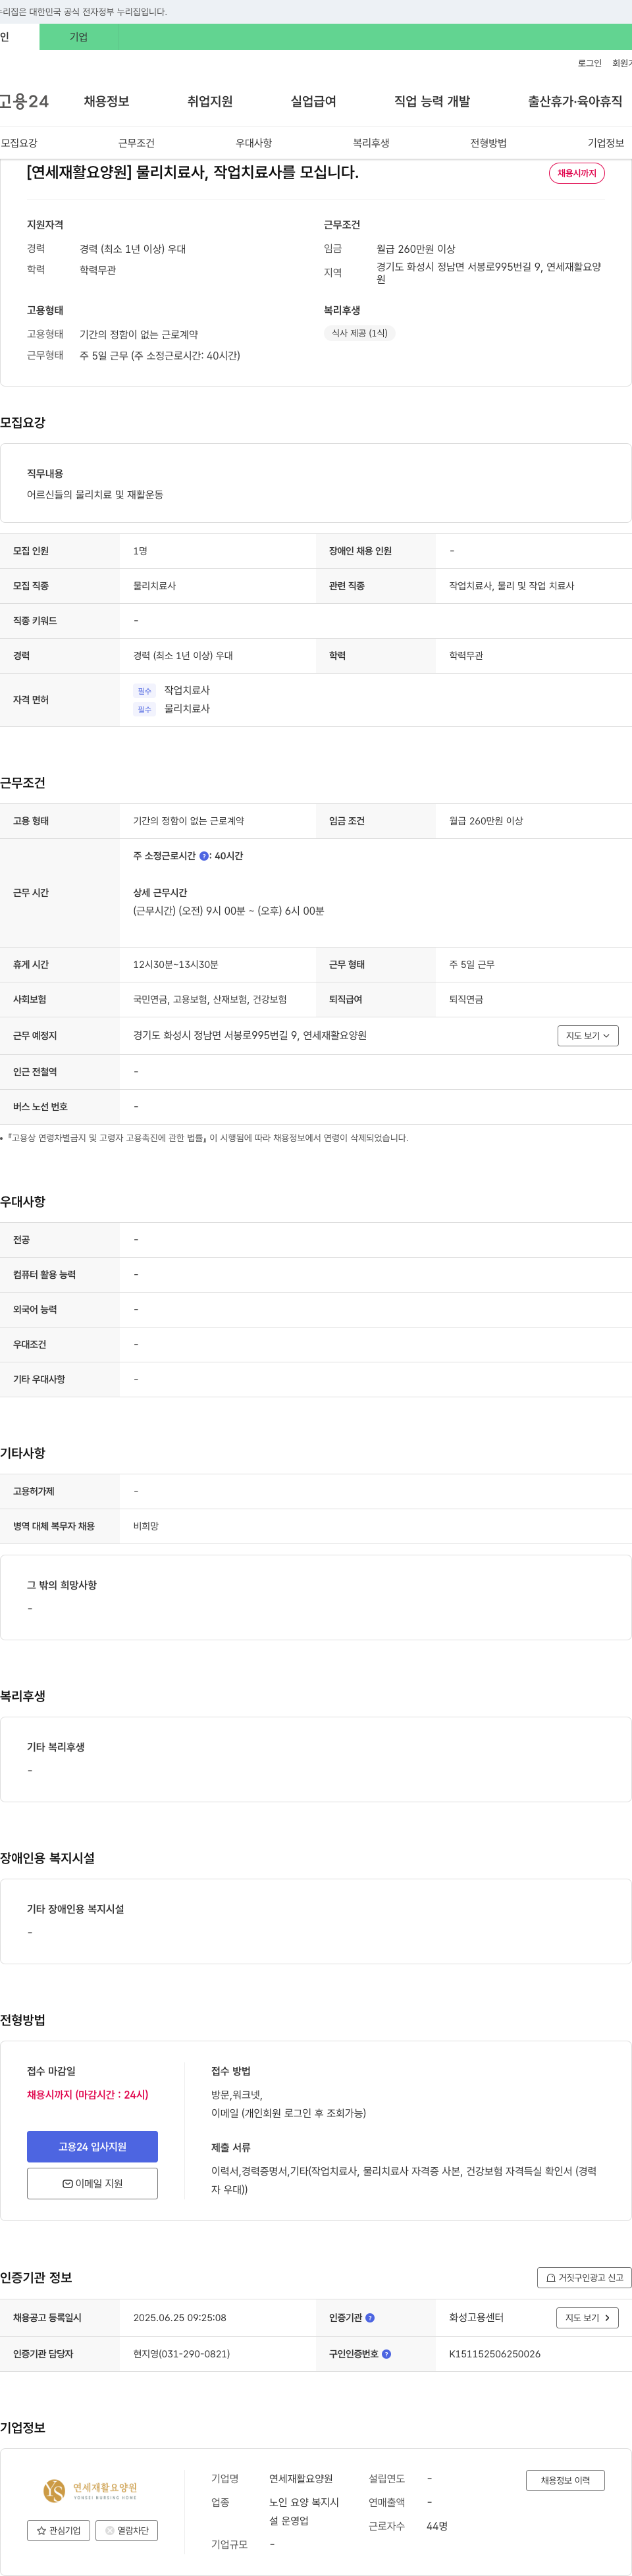
Task: Jump to 우대사항 section tab
Action: point(254,143)
